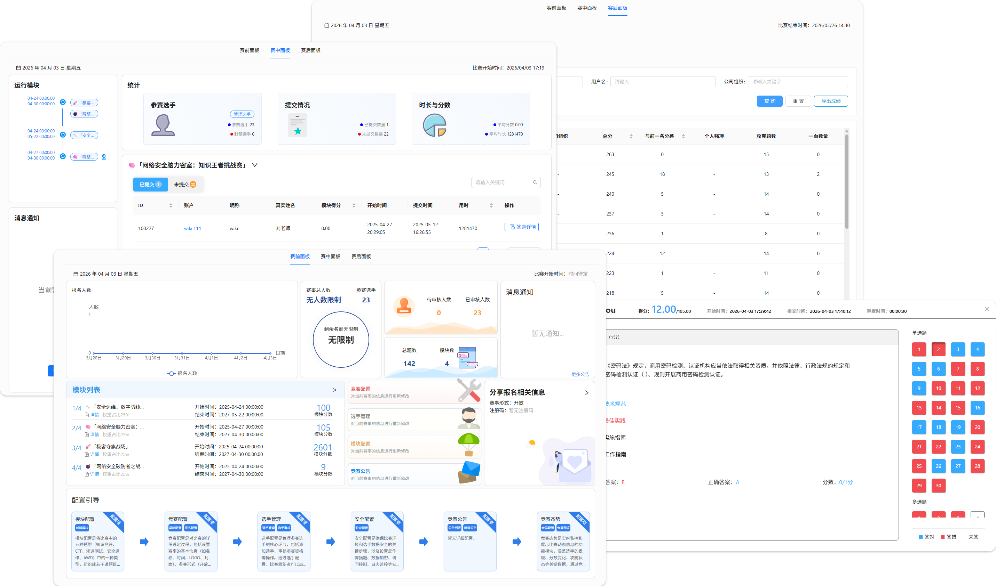
Task: Toggle the 已提交 submitted filter
Action: 150,185
